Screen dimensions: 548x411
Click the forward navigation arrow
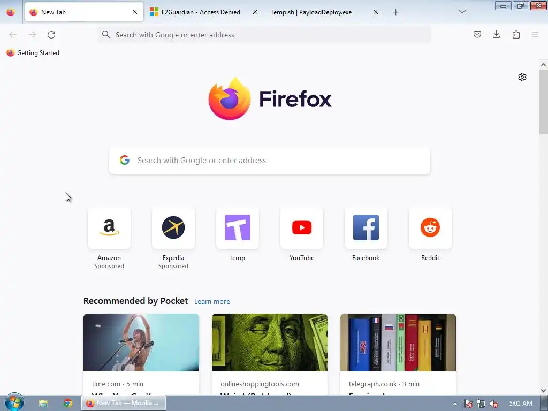click(32, 35)
